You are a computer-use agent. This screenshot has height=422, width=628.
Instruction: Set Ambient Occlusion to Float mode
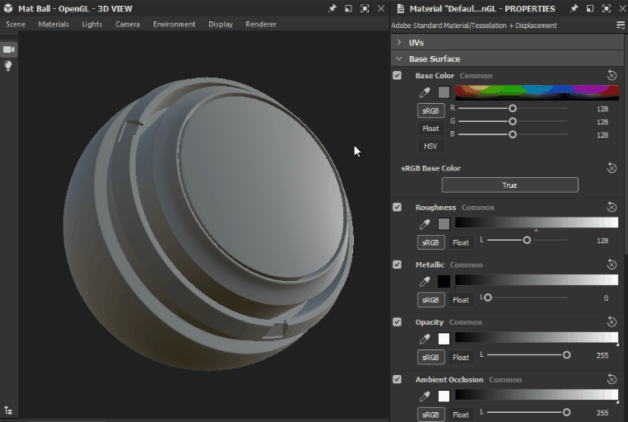[x=461, y=415]
